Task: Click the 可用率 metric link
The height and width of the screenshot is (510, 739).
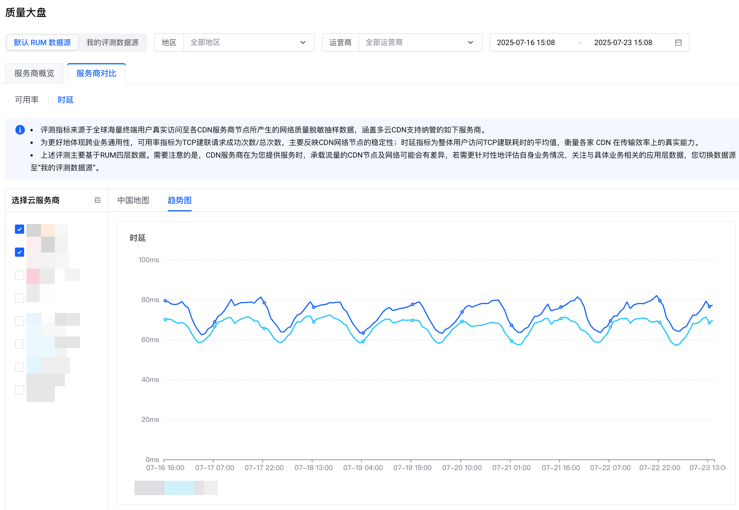Action: tap(26, 100)
